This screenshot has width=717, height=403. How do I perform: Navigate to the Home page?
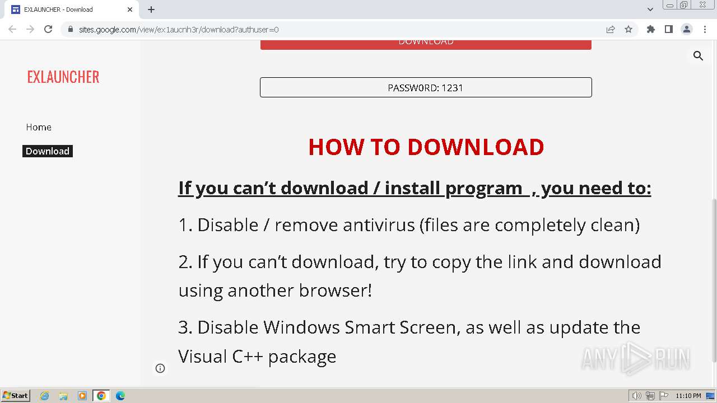[39, 127]
